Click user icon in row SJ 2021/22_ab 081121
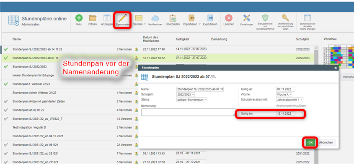The height and width of the screenshot is (164, 354). [x=136, y=145]
